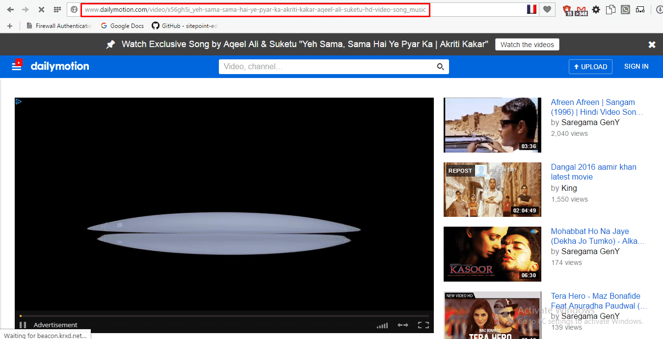Enter fullscreen on the video player
This screenshot has height=339, width=663.
coord(423,325)
